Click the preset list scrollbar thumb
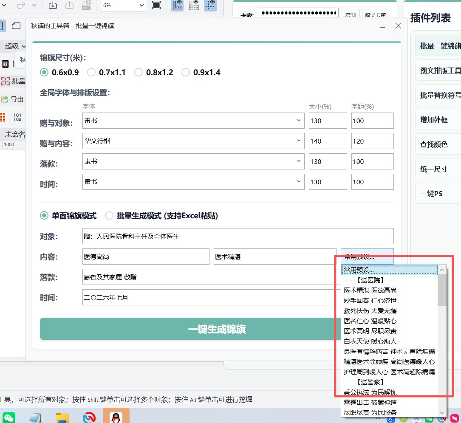 click(442, 290)
